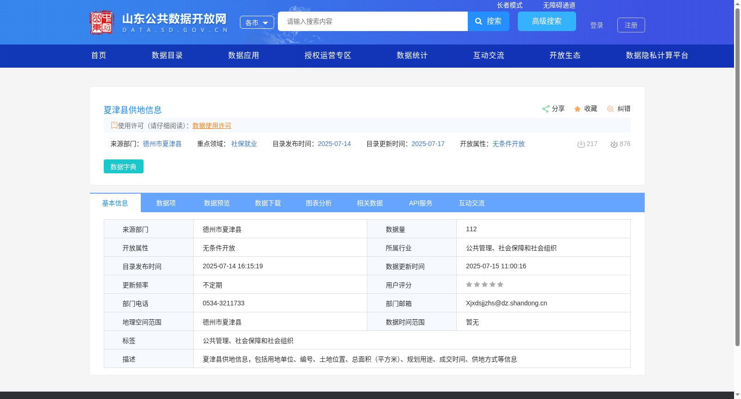Screen dimensions: 741x399
Task: Click the phone number 0534-3211733
Action: point(224,303)
